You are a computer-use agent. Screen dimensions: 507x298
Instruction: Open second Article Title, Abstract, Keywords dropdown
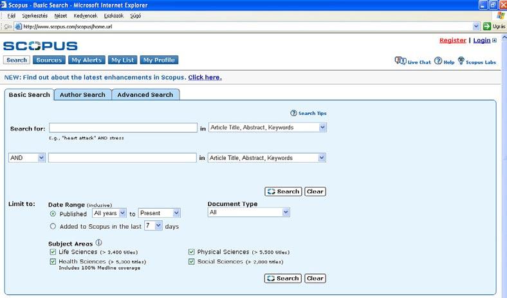(267, 158)
